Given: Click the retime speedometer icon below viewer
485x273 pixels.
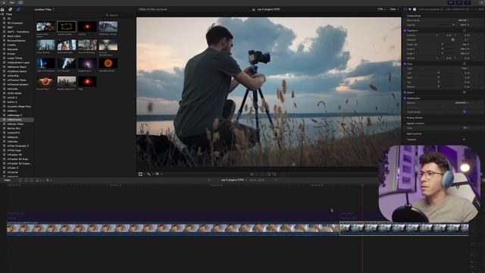Looking at the screenshot, I should [157, 174].
